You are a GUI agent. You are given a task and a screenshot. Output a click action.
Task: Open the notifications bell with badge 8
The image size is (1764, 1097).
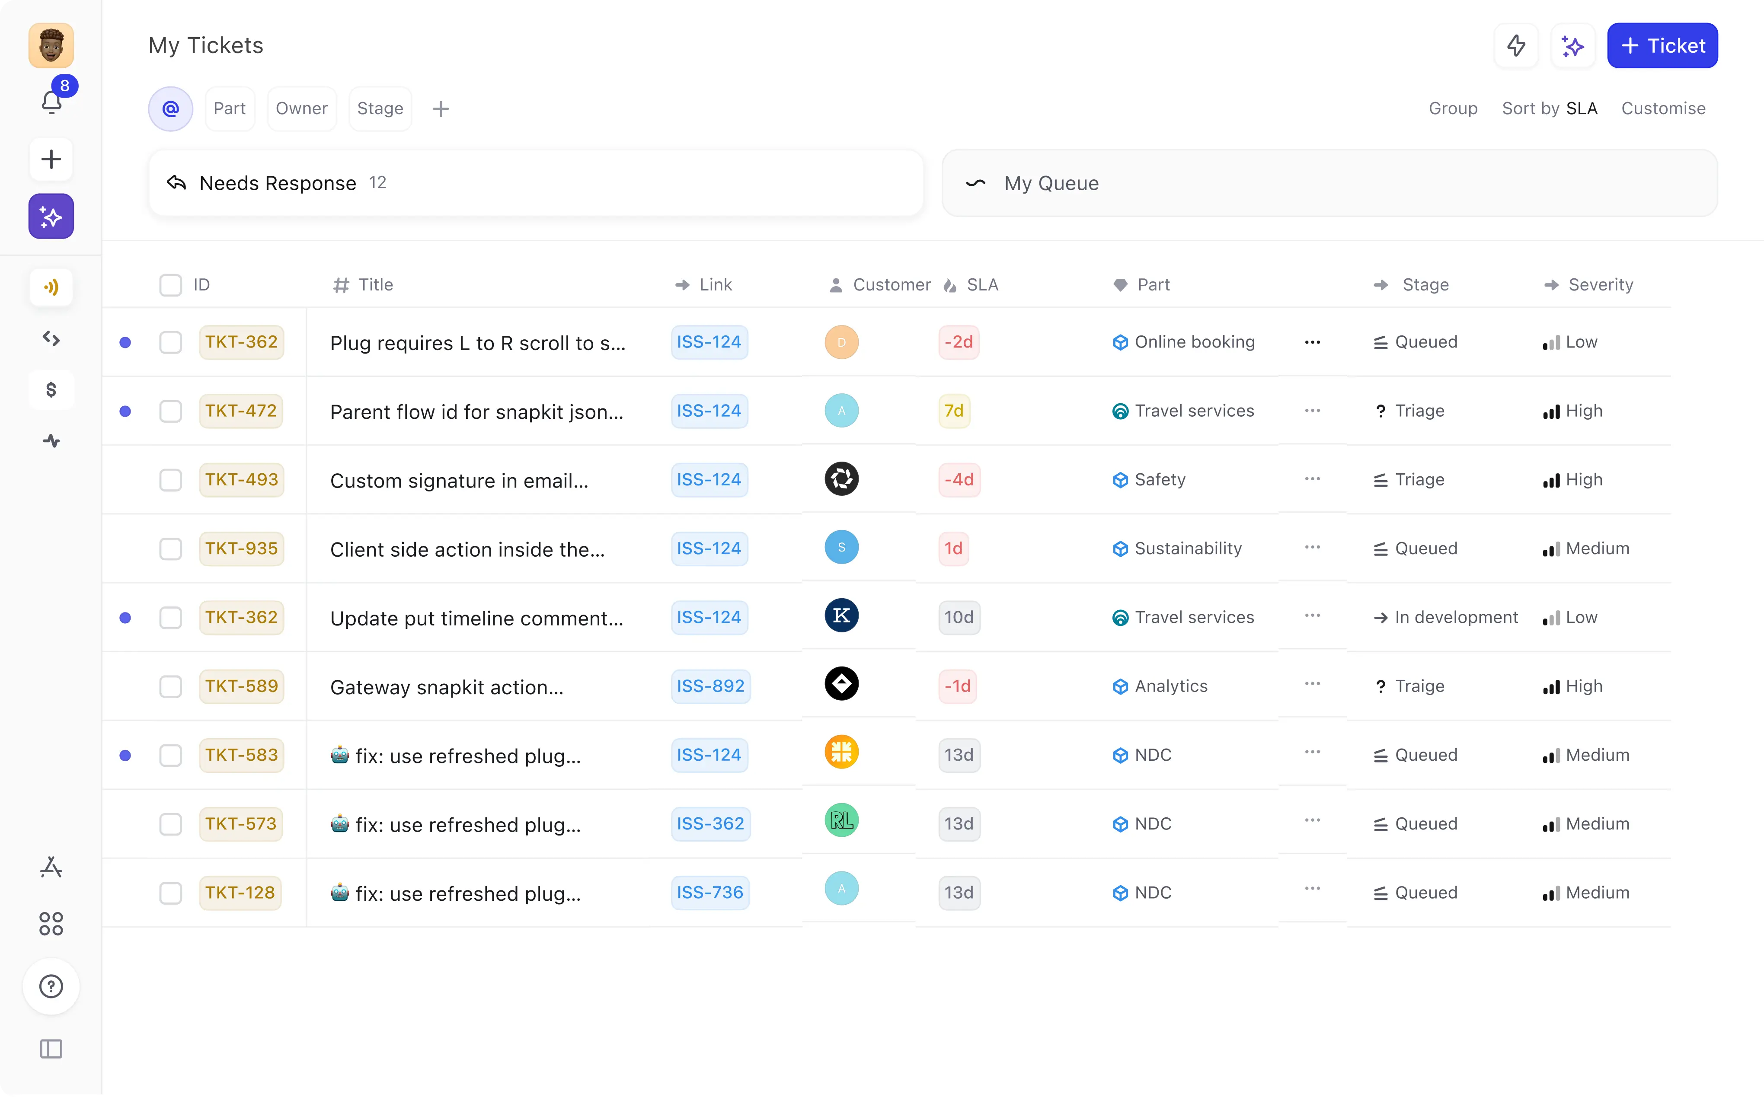[51, 102]
